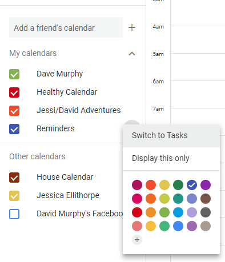
Task: Enable David Murphy's Facebook calendar checkbox
Action: click(x=14, y=214)
